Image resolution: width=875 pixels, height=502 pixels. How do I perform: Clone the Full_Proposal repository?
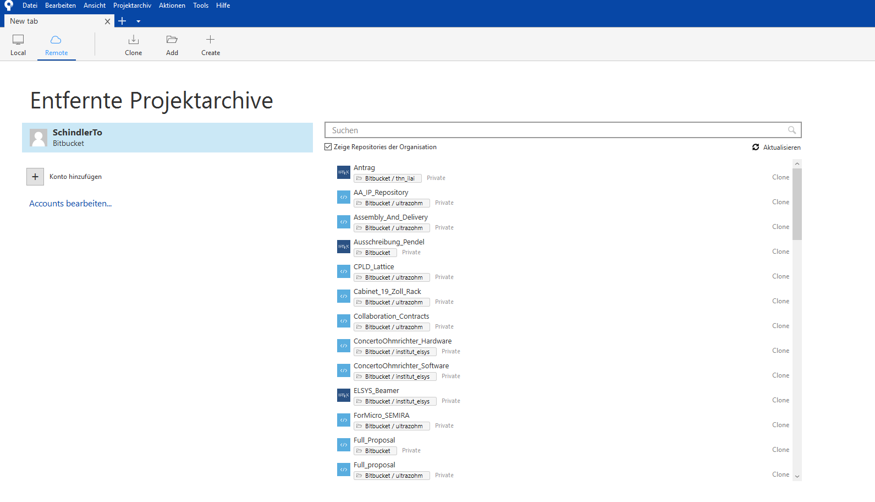click(780, 450)
